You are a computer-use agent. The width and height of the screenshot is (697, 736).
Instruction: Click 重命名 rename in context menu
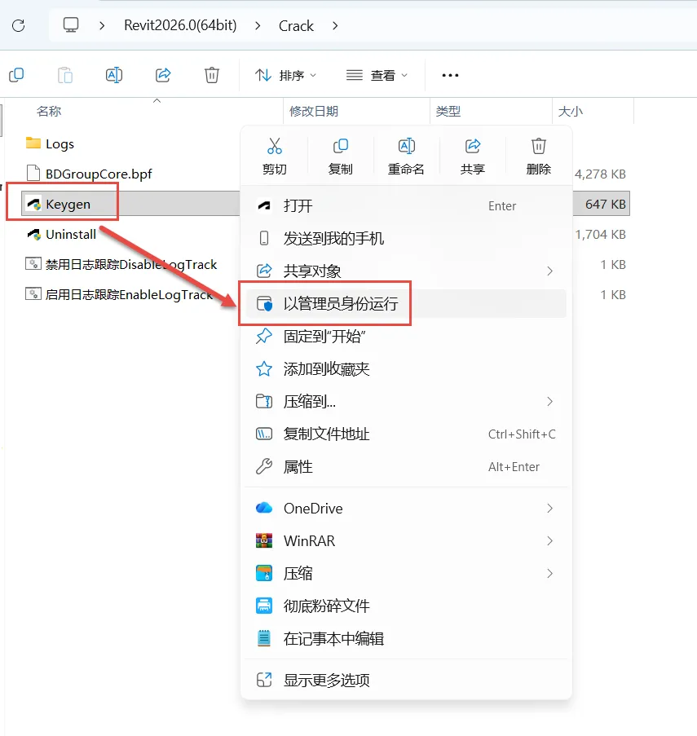click(406, 156)
